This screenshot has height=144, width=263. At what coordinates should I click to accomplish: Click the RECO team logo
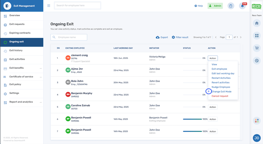point(257,7)
